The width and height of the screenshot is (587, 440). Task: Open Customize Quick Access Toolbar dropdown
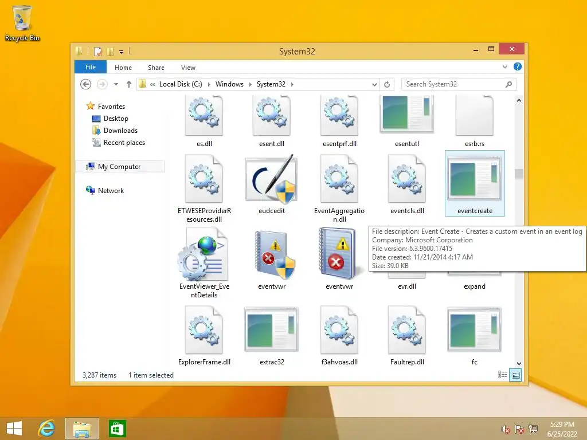pyautogui.click(x=122, y=52)
